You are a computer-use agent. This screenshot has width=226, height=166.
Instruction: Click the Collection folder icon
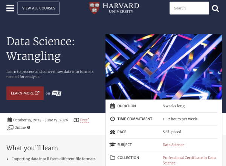pyautogui.click(x=112, y=158)
